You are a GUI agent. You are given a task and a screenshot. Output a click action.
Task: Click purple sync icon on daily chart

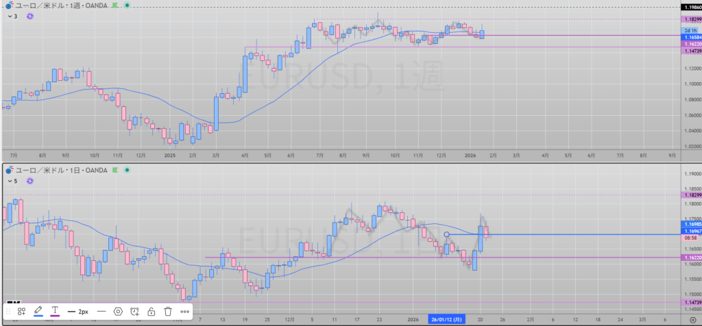coord(29,181)
